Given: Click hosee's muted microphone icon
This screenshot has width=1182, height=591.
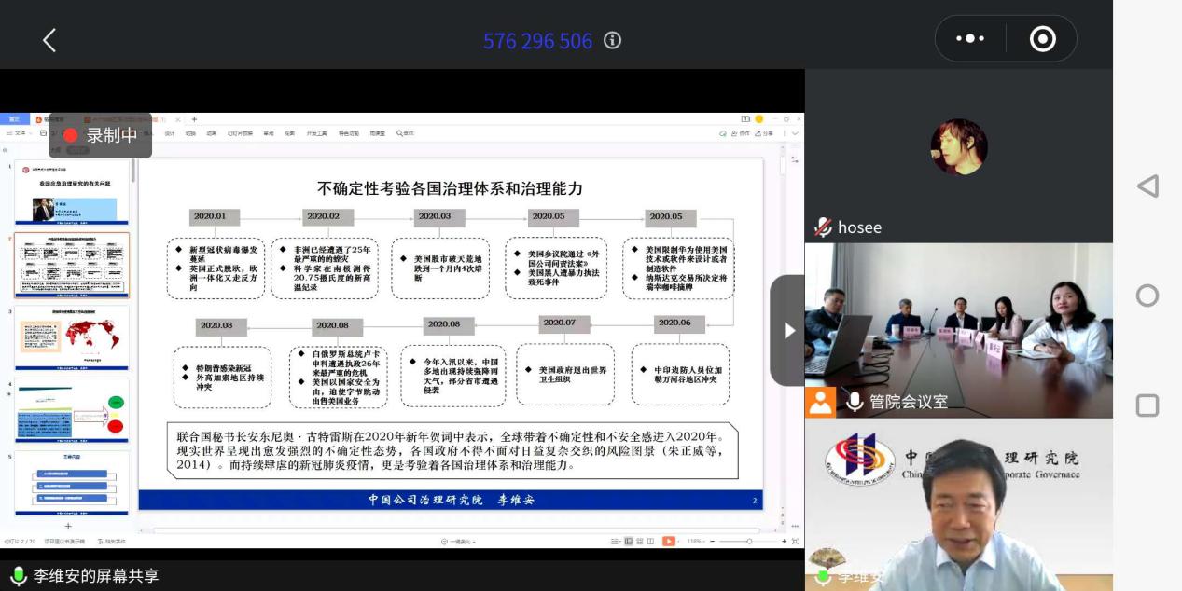Looking at the screenshot, I should [823, 227].
